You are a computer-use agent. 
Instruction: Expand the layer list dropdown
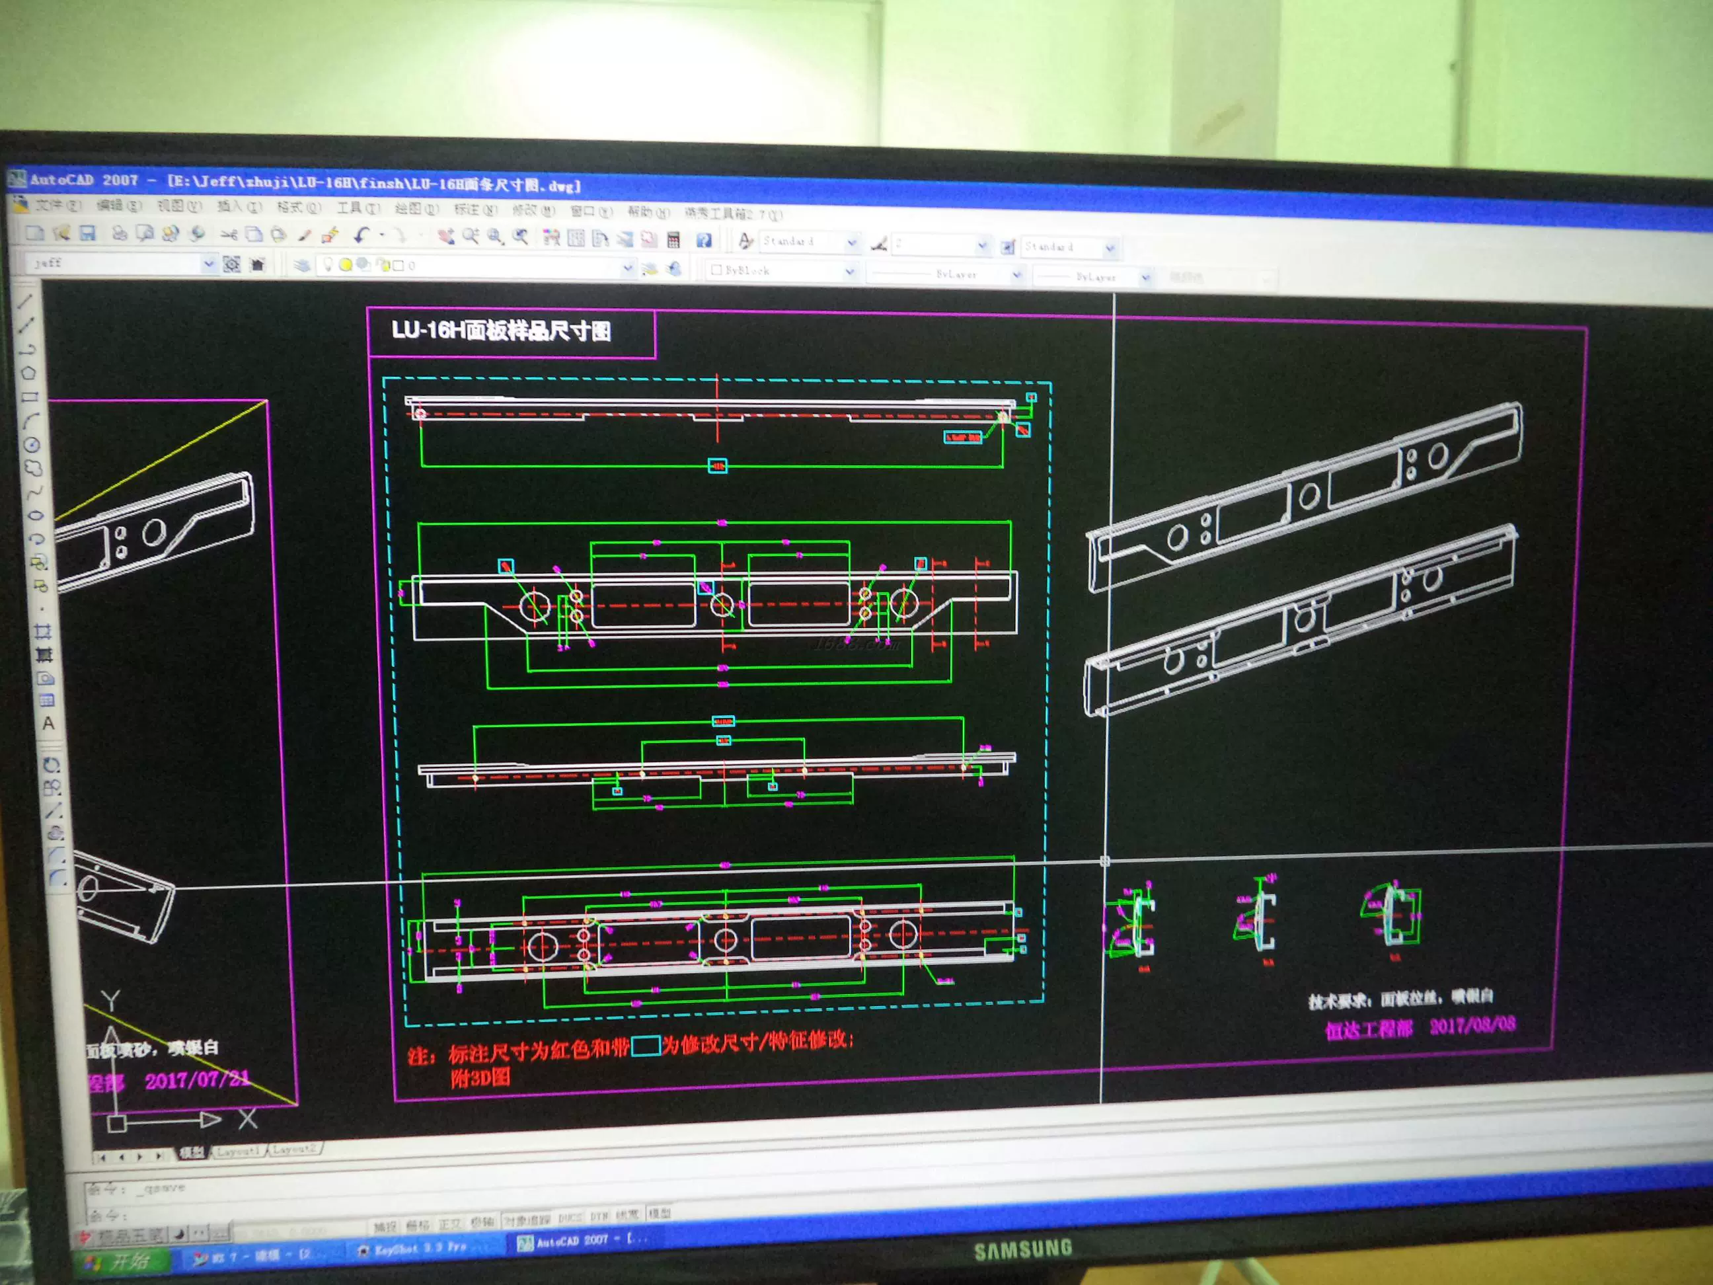[627, 269]
